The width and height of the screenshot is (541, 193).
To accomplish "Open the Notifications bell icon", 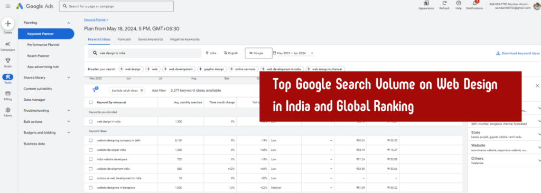I will click(475, 3).
